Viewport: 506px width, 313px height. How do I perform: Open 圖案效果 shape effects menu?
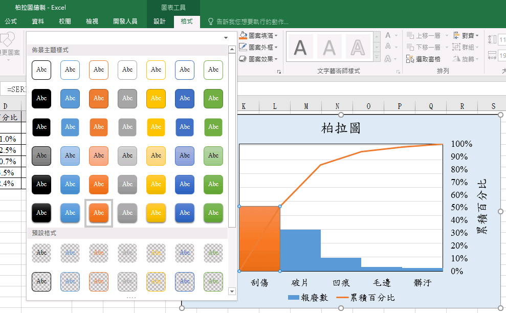[259, 59]
